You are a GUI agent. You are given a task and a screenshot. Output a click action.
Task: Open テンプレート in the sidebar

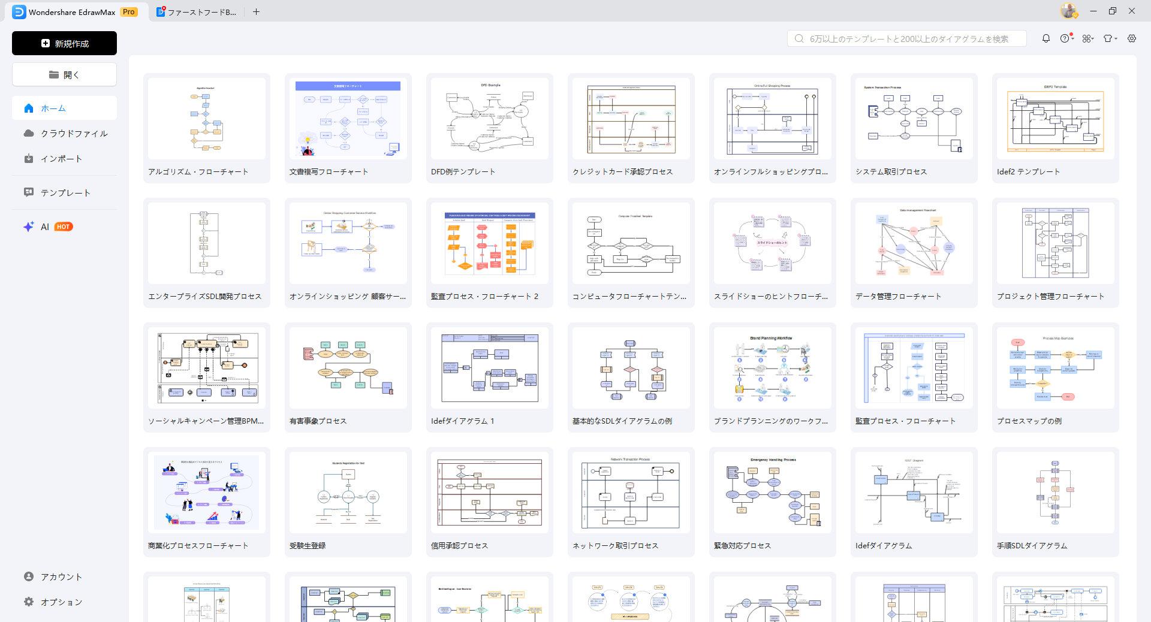(x=64, y=193)
